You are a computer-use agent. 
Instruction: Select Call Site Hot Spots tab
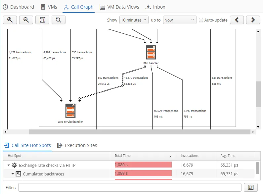[27, 145]
